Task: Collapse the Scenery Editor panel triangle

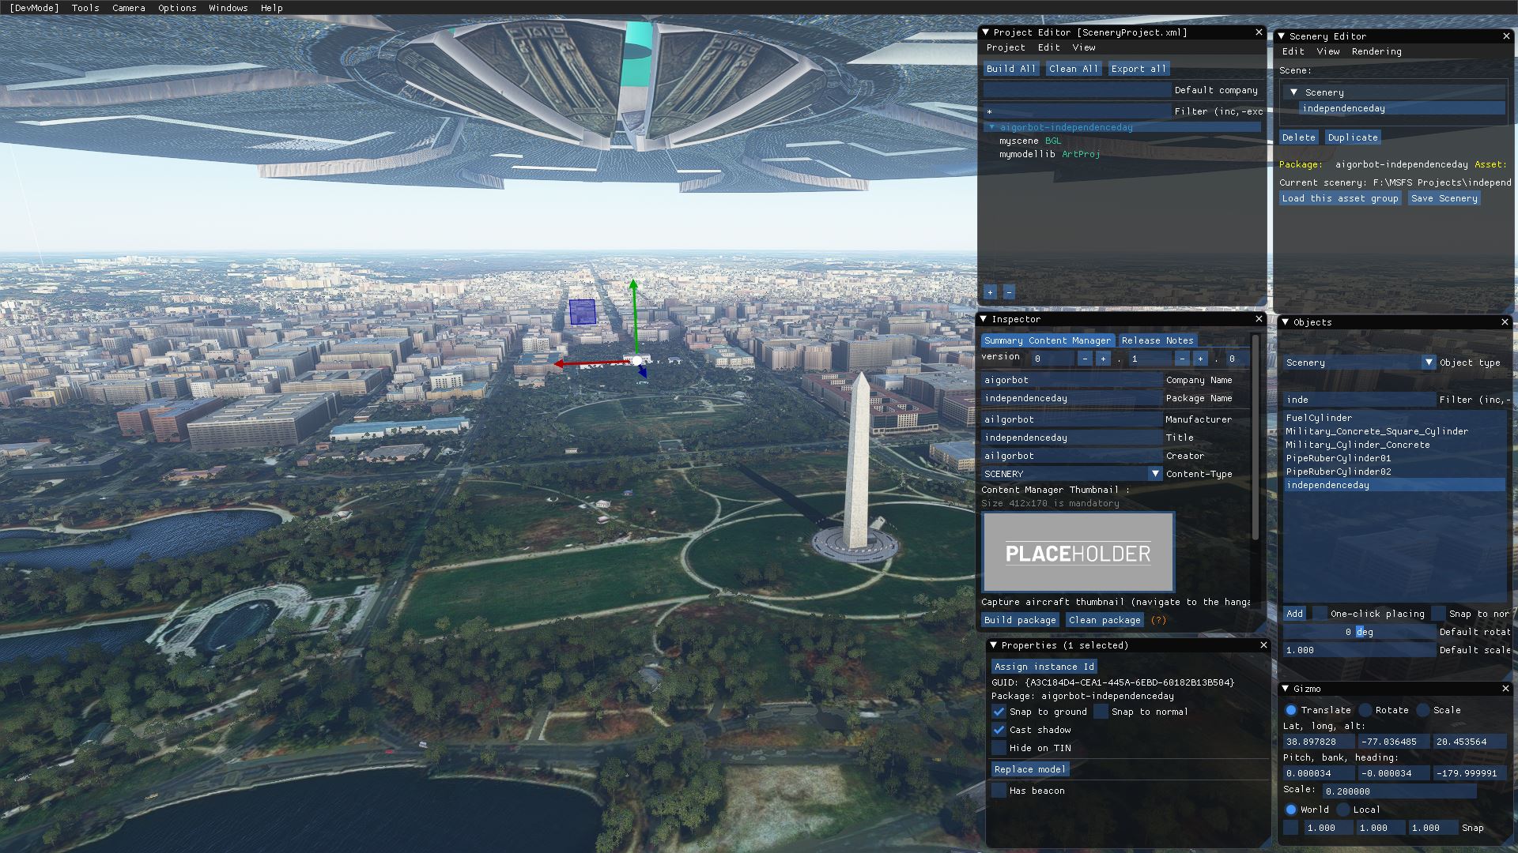Action: coord(1281,36)
